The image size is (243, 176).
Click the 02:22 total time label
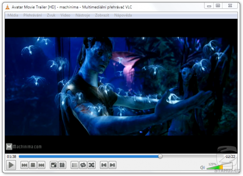230,156
